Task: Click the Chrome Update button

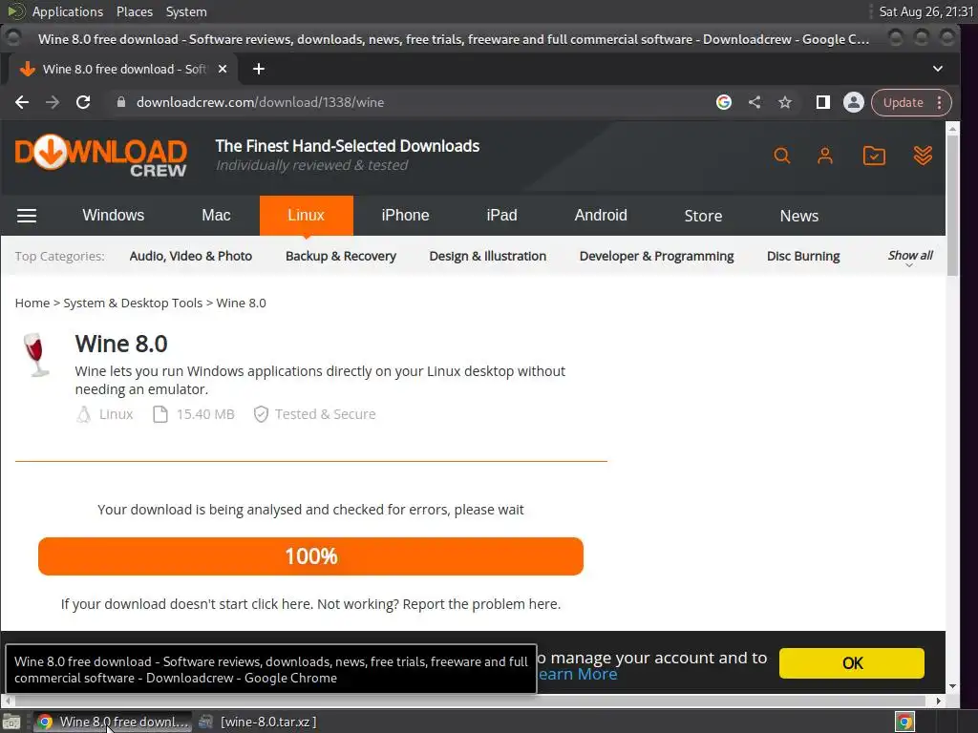Action: (x=903, y=102)
